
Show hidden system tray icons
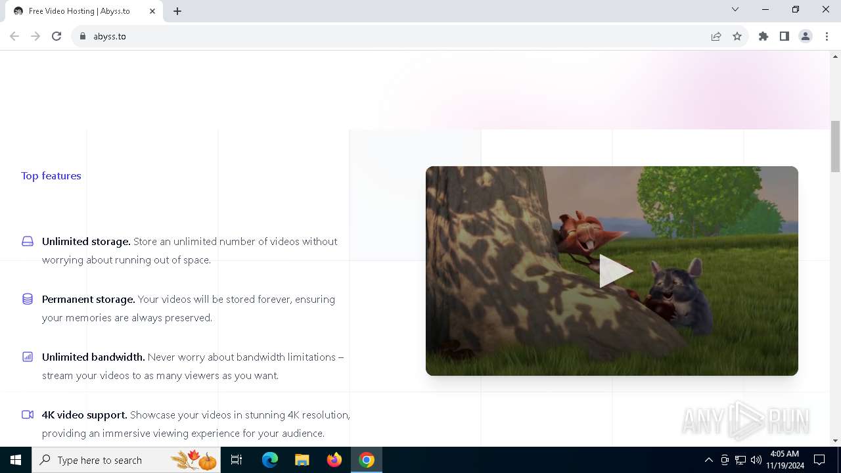[708, 460]
